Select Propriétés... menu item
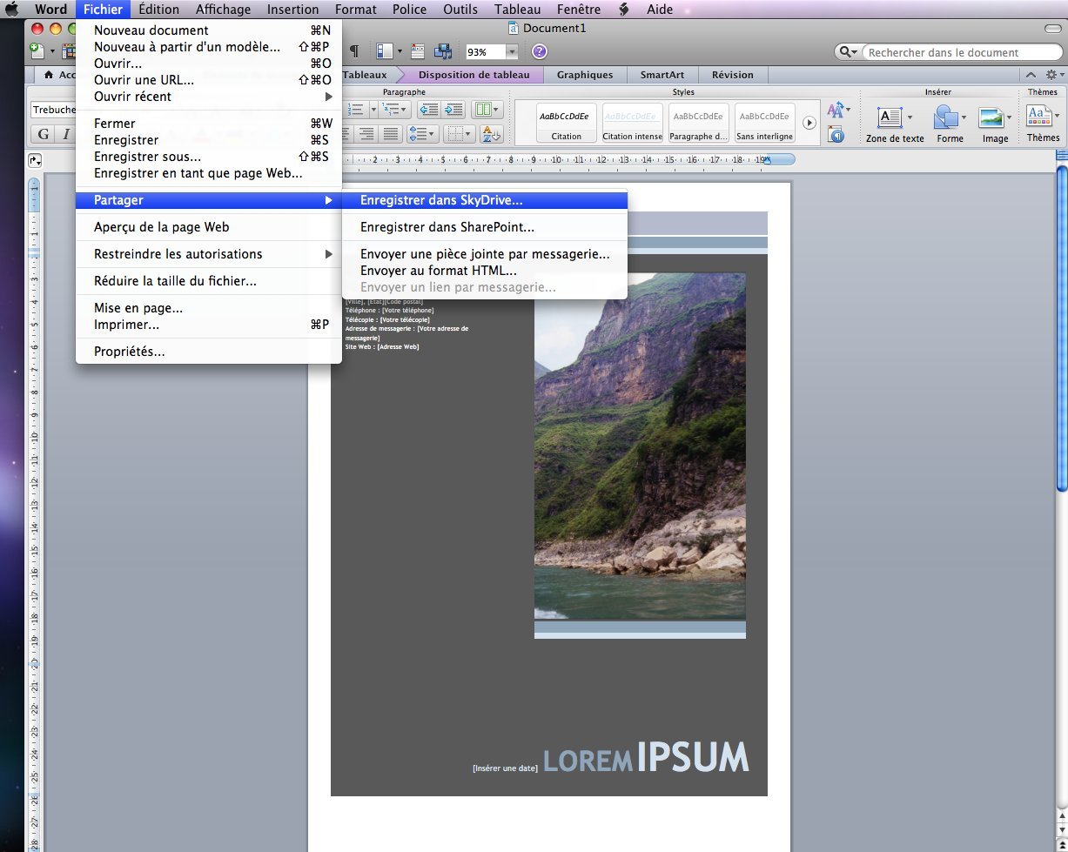 coord(209,352)
